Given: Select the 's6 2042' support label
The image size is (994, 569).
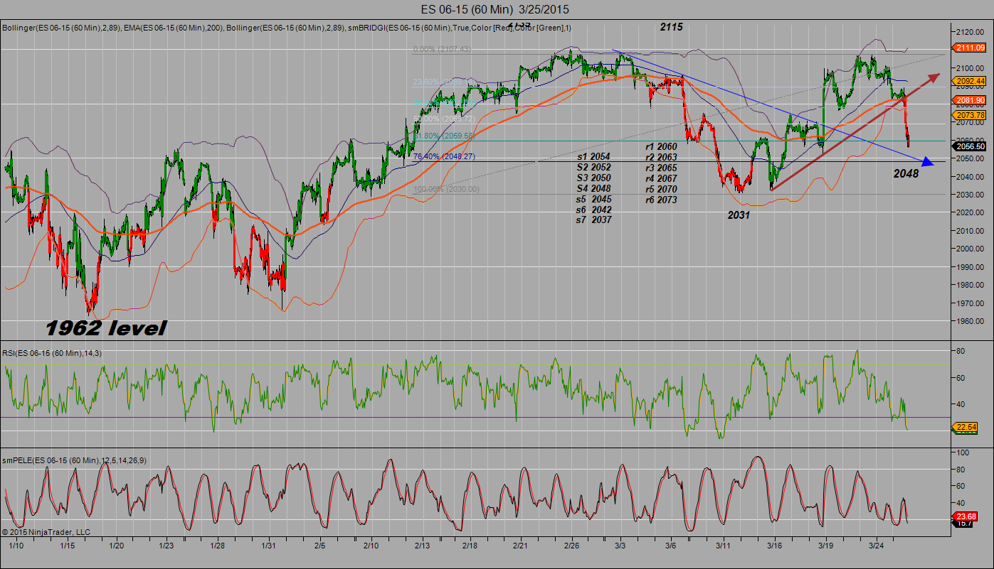Looking at the screenshot, I should 593,210.
